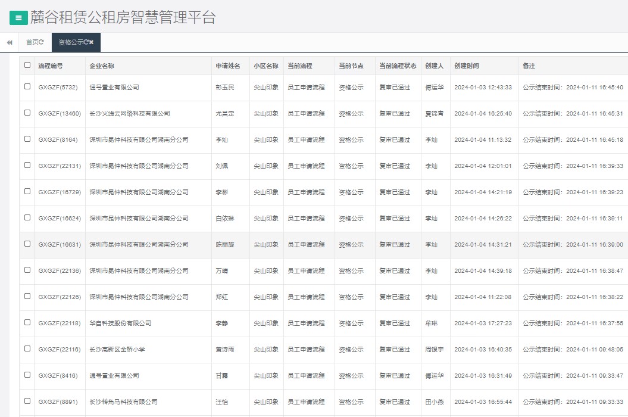Screen dimensions: 628x417
Task: Click the 创建时间 column header
Action: [466, 66]
